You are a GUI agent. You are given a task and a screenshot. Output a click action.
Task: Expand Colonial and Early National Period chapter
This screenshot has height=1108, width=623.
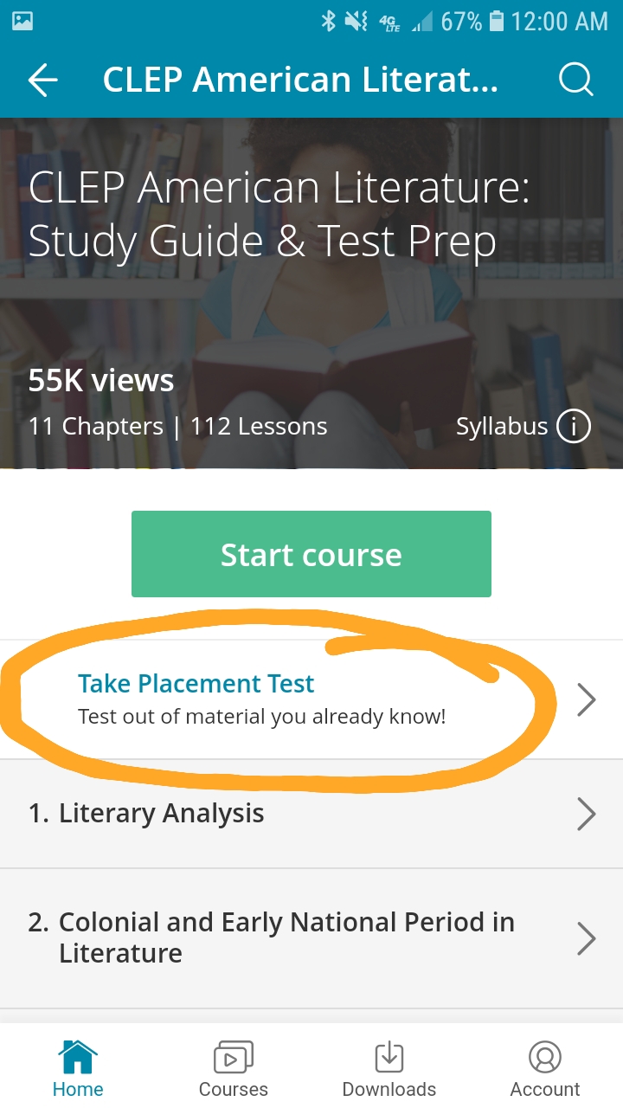[587, 938]
